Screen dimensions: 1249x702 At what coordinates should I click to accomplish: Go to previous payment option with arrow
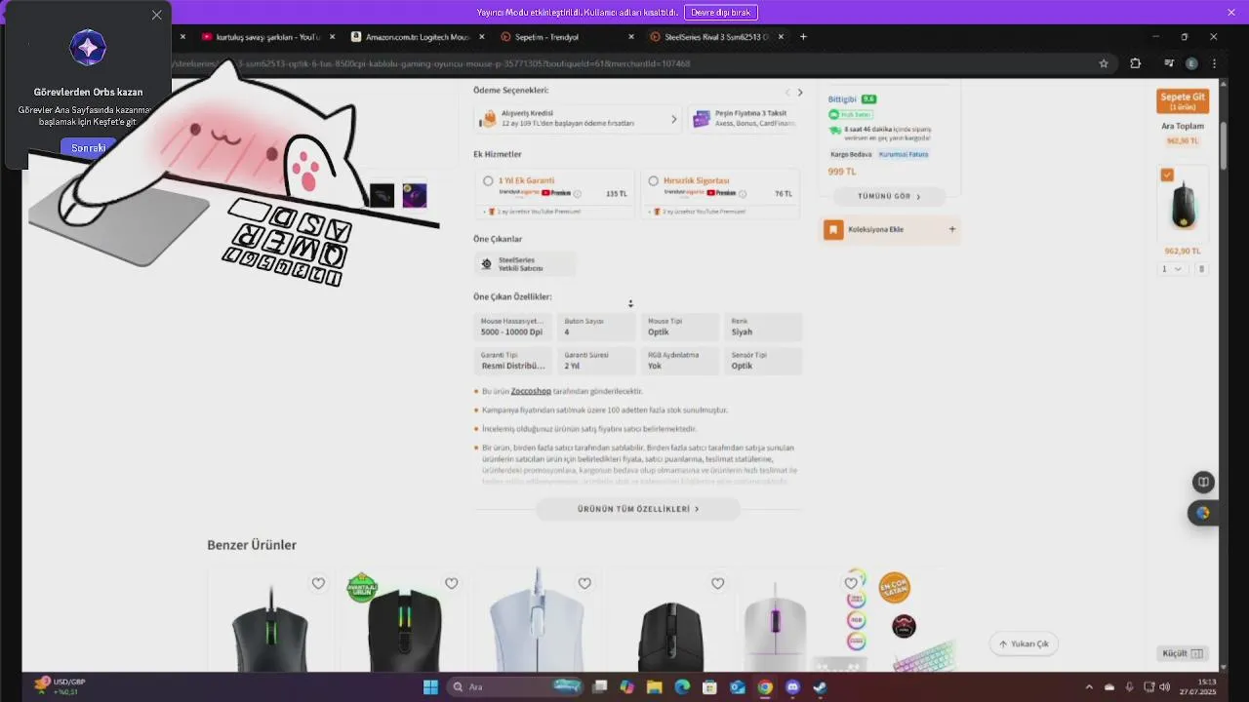coord(787,93)
